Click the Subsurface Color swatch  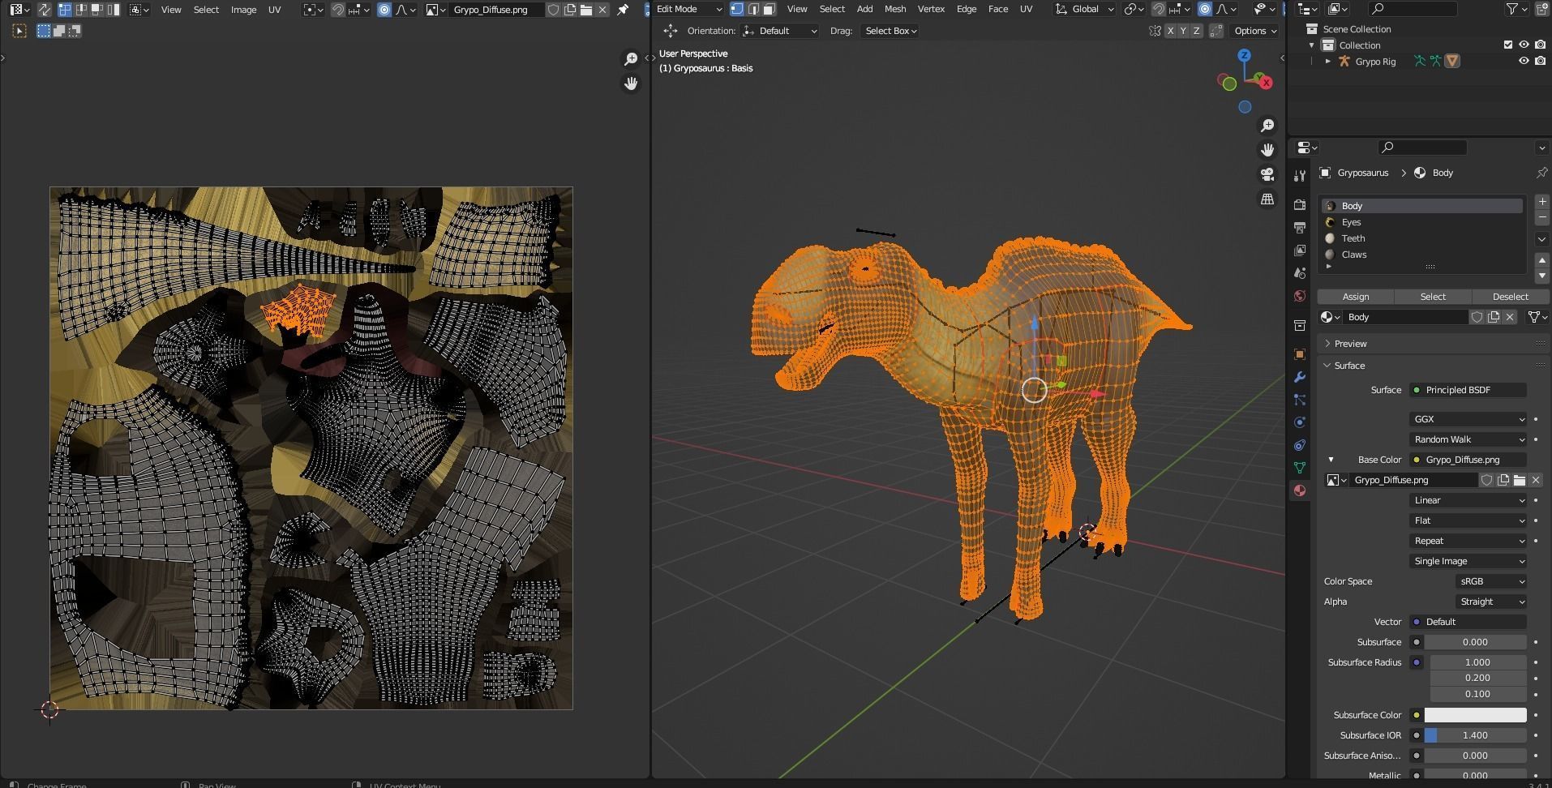click(1475, 715)
